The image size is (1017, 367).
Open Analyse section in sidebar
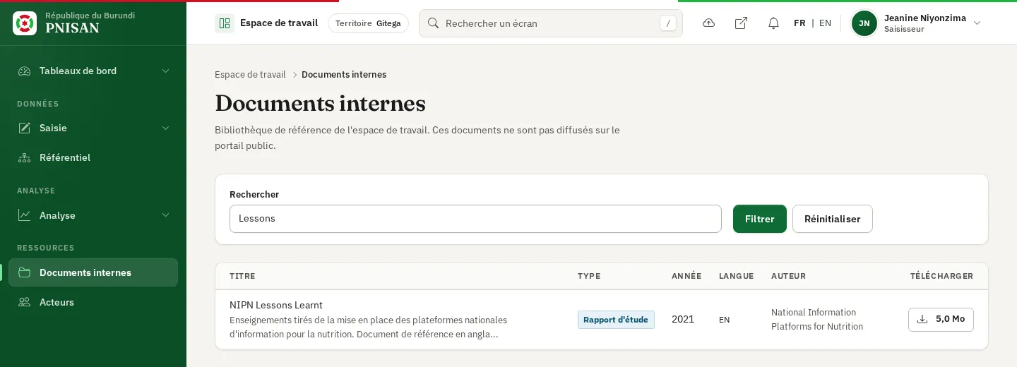tap(93, 215)
